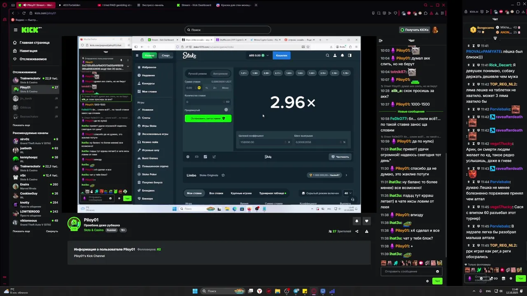Open CookieeGuy recommended channel
The width and height of the screenshot is (527, 296).
[x=35, y=194]
